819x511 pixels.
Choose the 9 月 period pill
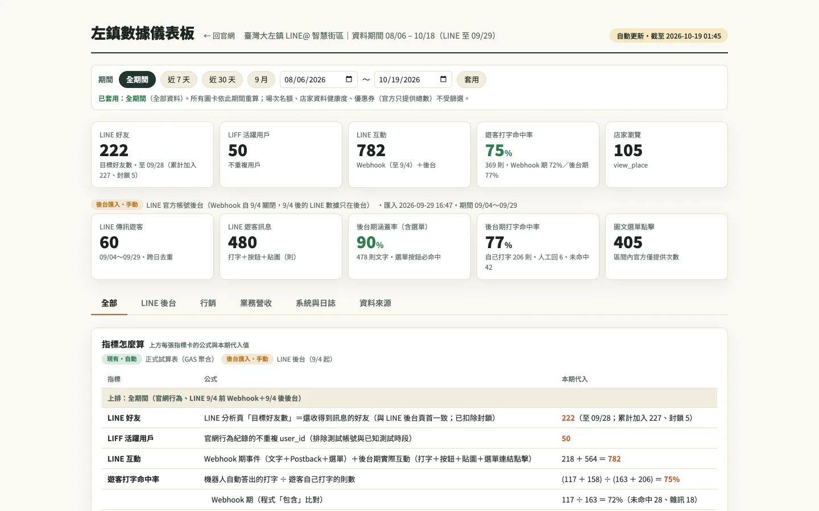click(x=261, y=79)
